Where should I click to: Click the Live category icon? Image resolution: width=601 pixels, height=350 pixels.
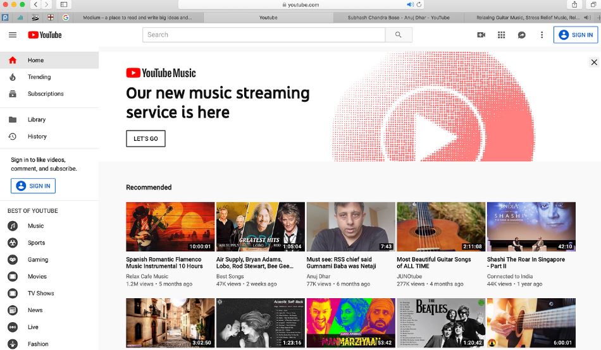pos(13,327)
